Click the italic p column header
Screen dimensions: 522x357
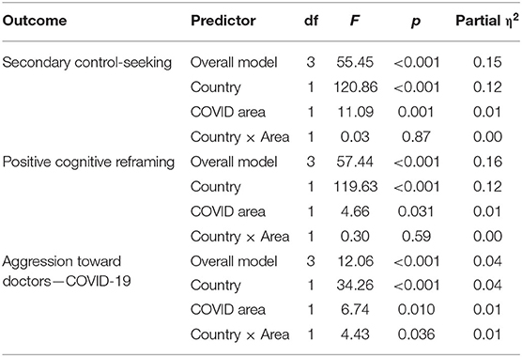tap(416, 22)
